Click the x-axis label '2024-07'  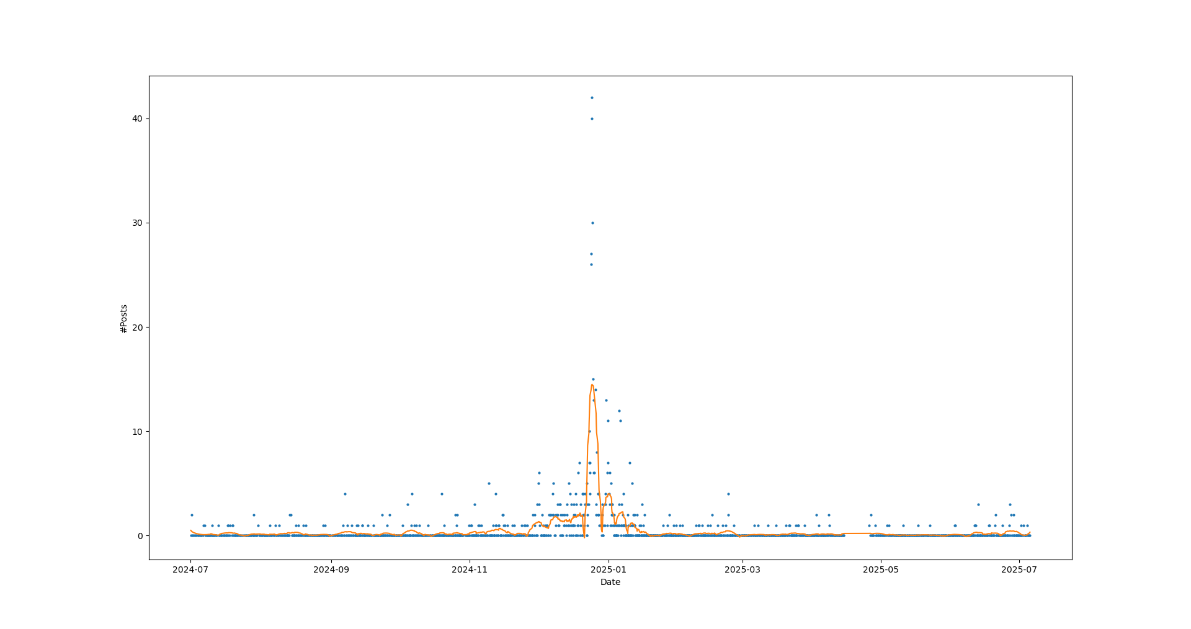pos(191,569)
